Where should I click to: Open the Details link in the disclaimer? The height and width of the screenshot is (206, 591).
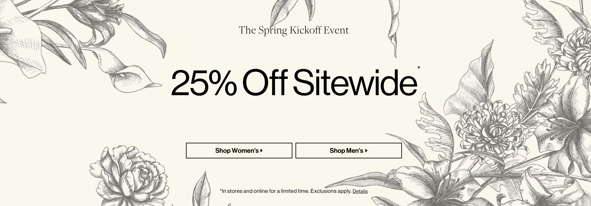pyautogui.click(x=360, y=191)
